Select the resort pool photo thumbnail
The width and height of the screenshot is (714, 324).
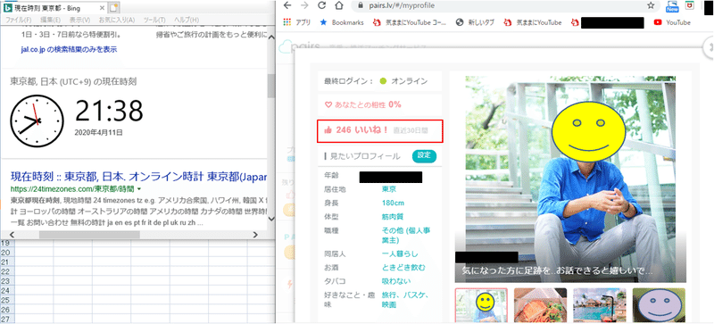point(599,304)
